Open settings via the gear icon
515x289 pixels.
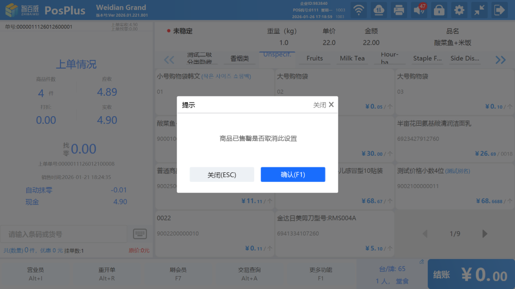point(459,10)
